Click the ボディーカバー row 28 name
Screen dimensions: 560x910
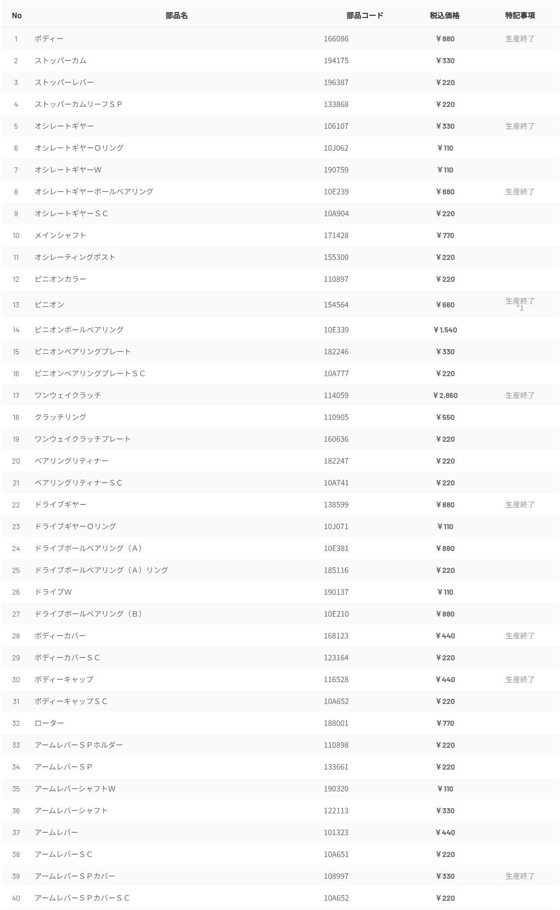60,636
